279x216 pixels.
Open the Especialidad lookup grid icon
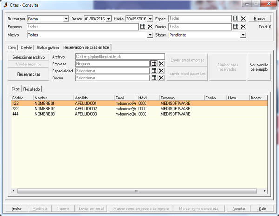click(154, 71)
